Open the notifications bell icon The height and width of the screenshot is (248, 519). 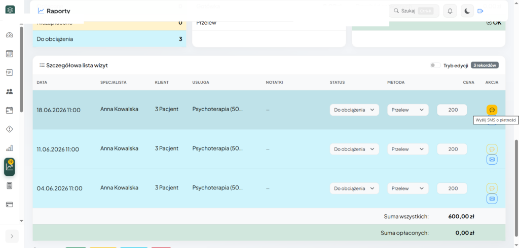[x=450, y=11]
